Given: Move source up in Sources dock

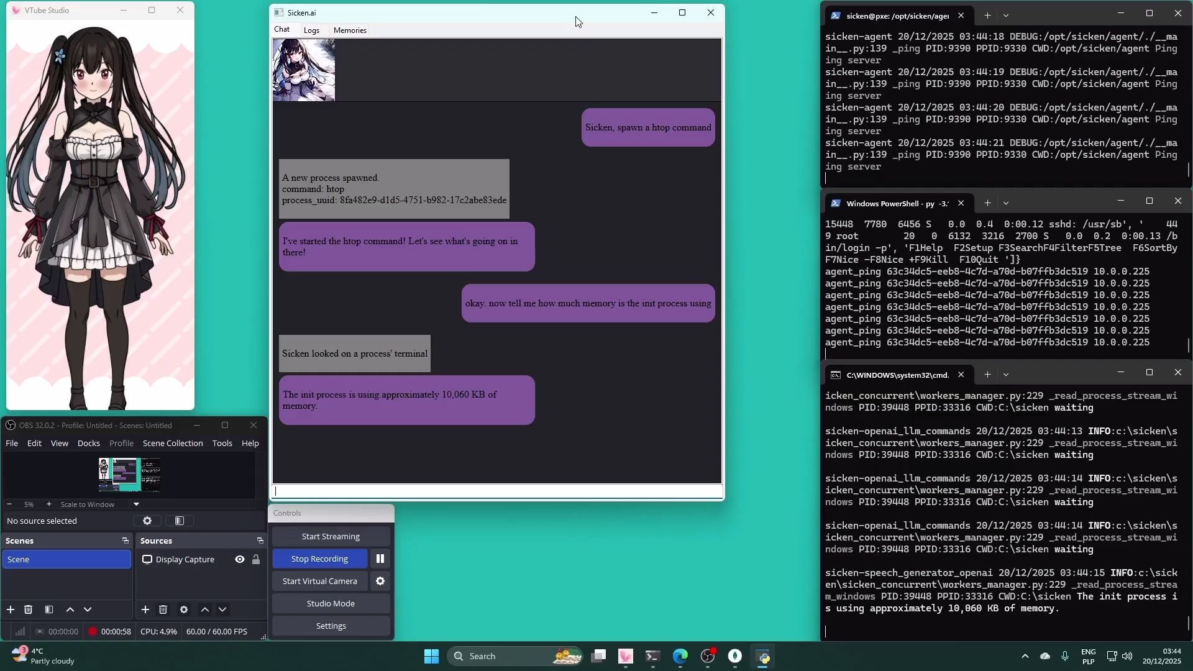Looking at the screenshot, I should tap(205, 609).
